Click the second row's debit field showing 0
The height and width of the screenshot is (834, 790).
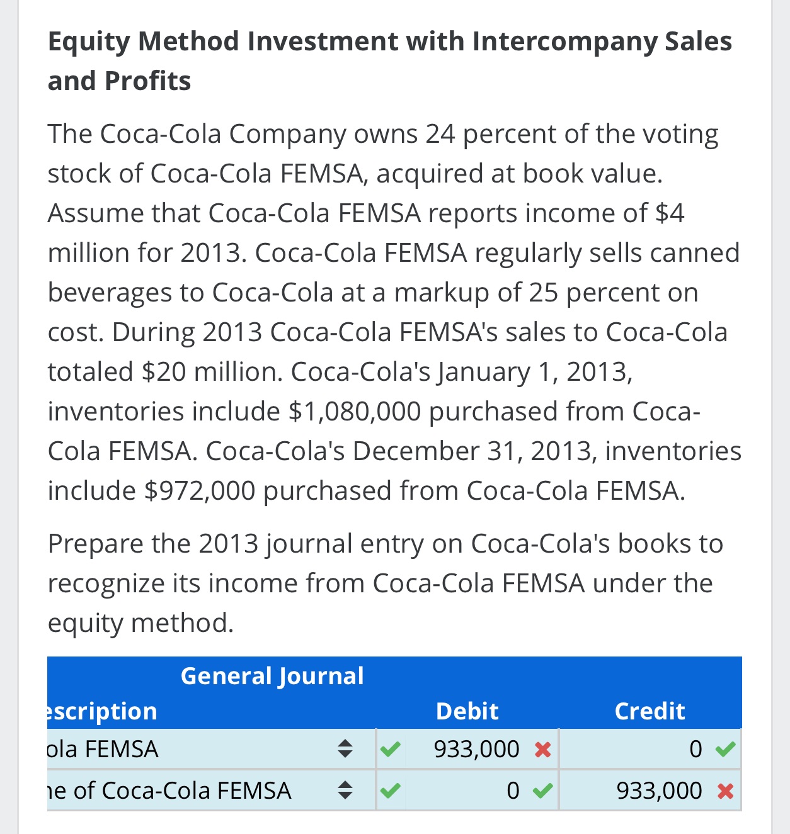tap(513, 790)
